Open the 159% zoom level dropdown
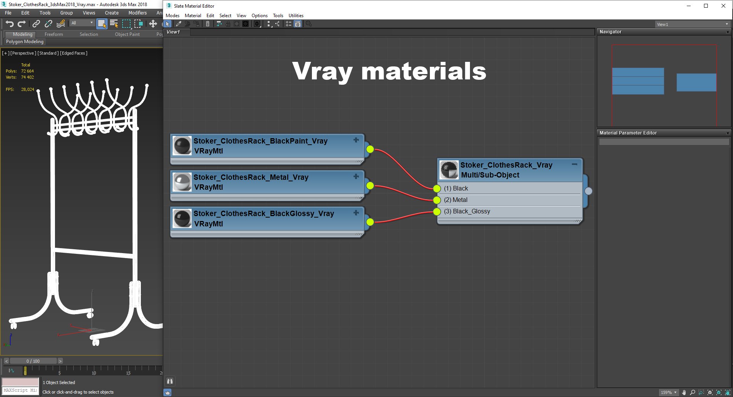The width and height of the screenshot is (733, 397). (668, 392)
